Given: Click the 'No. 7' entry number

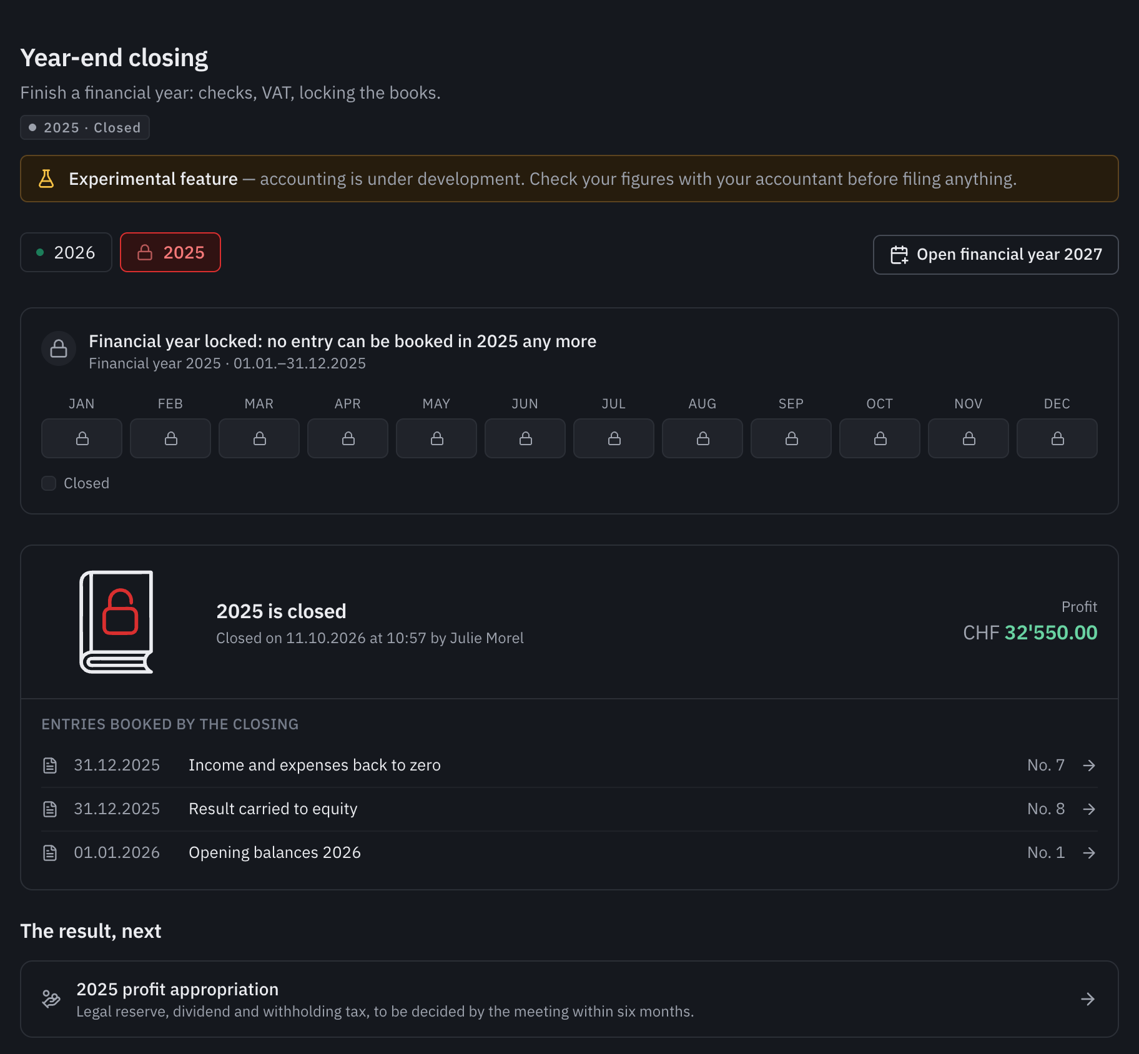Looking at the screenshot, I should coord(1046,766).
